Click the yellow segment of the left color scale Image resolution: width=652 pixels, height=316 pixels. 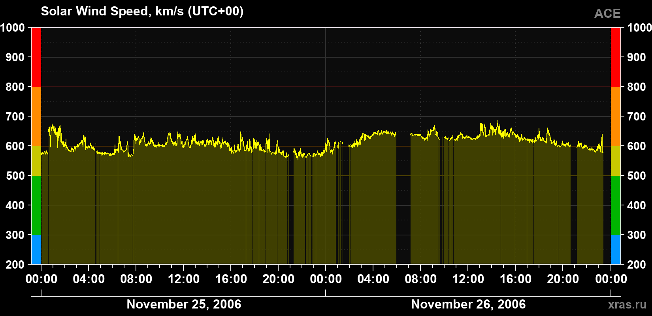pos(36,161)
